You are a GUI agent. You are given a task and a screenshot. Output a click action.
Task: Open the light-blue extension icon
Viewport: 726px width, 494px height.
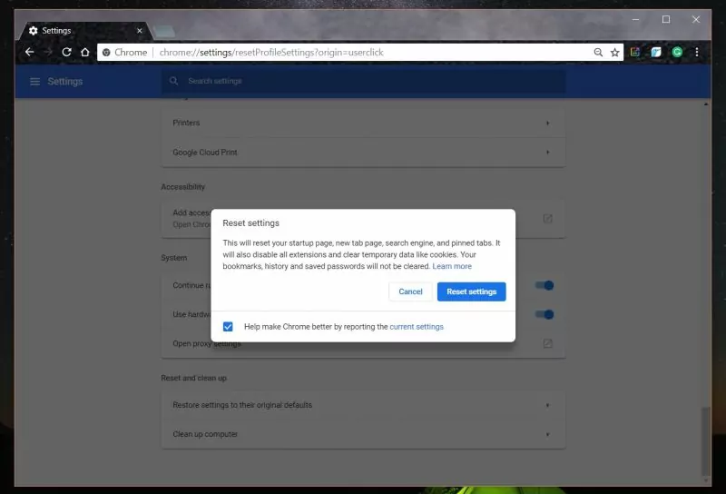(x=656, y=52)
